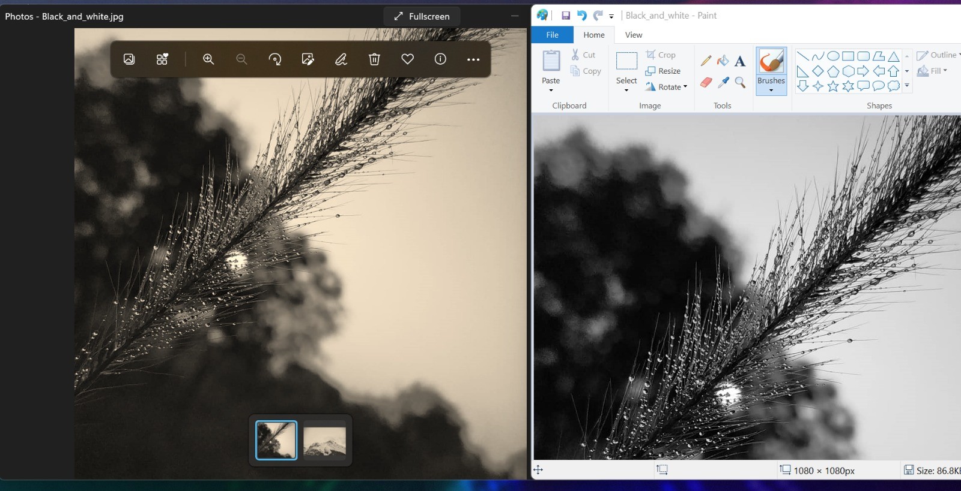The height and width of the screenshot is (491, 961).
Task: Click the Crop button in Paint
Action: pyautogui.click(x=661, y=55)
